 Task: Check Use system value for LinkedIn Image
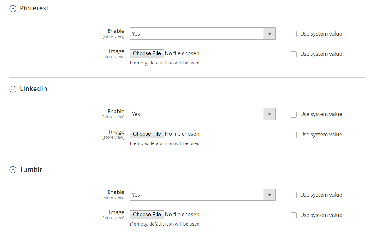tap(294, 135)
